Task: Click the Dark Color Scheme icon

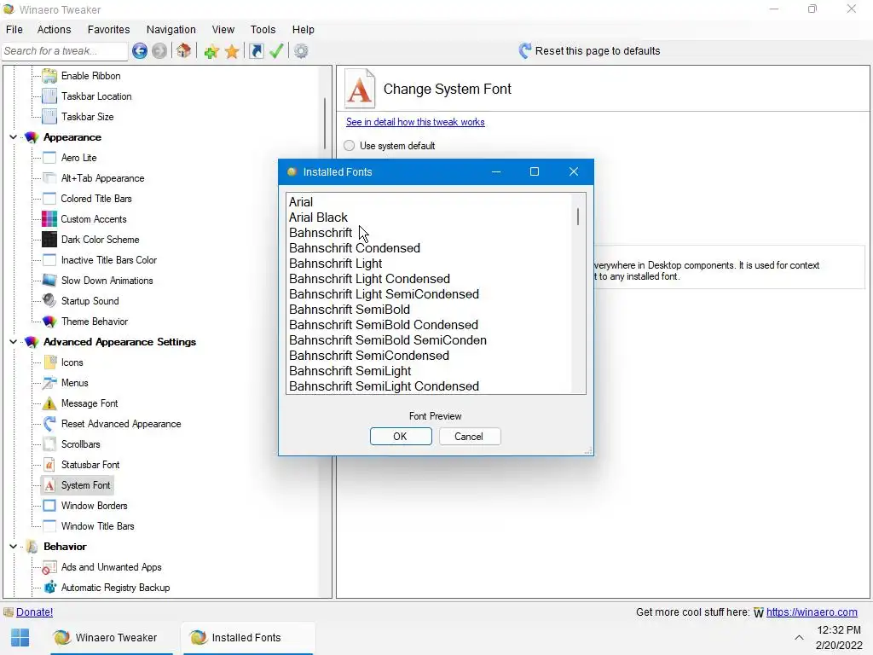Action: point(49,240)
